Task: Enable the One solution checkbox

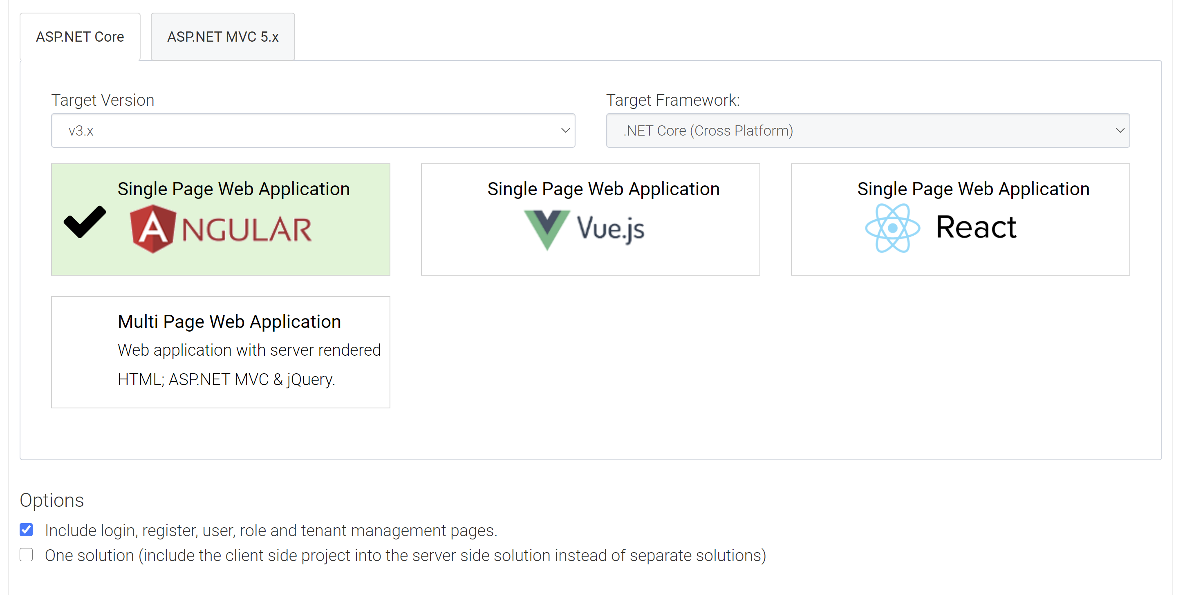Action: 26,555
